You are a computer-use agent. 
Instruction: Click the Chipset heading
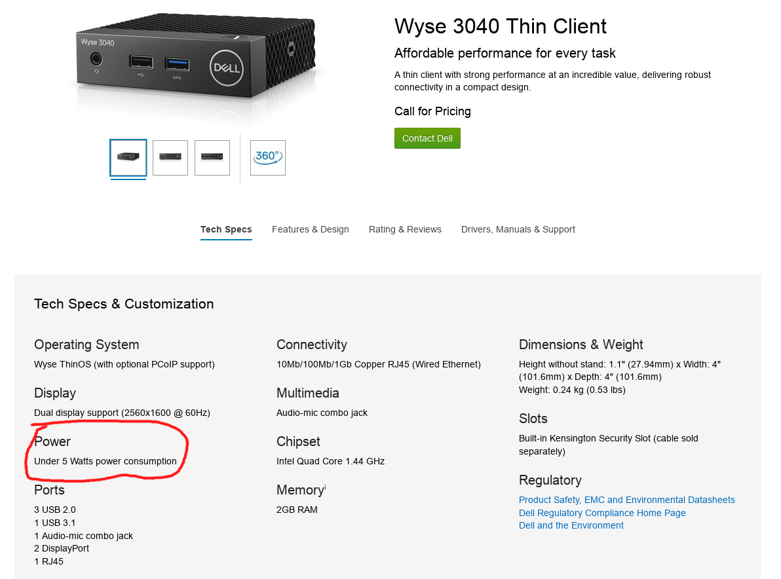tap(298, 441)
